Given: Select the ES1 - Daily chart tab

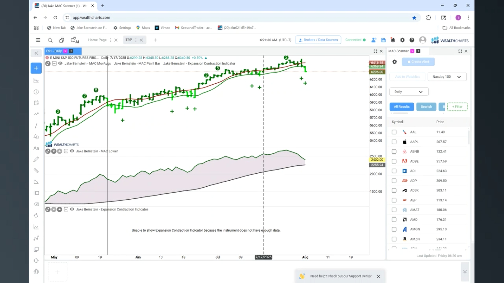Looking at the screenshot, I should pos(63,51).
